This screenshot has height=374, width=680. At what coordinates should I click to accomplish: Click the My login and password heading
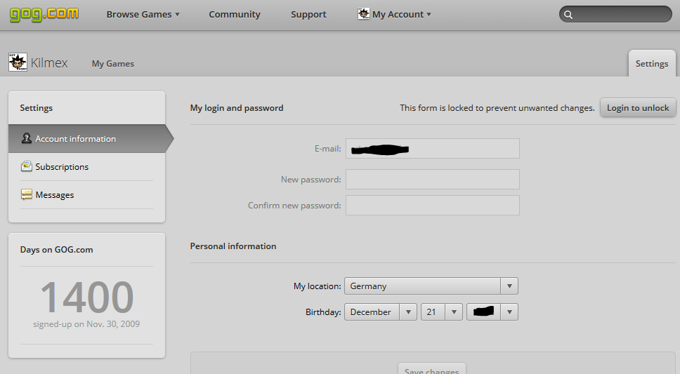click(x=237, y=108)
